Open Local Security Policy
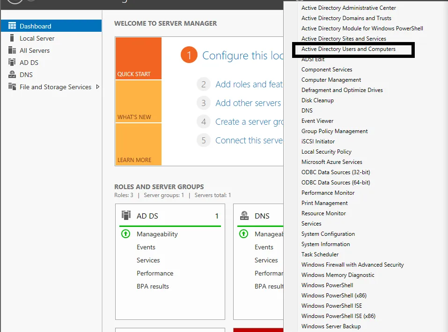The width and height of the screenshot is (448, 332). pos(326,152)
